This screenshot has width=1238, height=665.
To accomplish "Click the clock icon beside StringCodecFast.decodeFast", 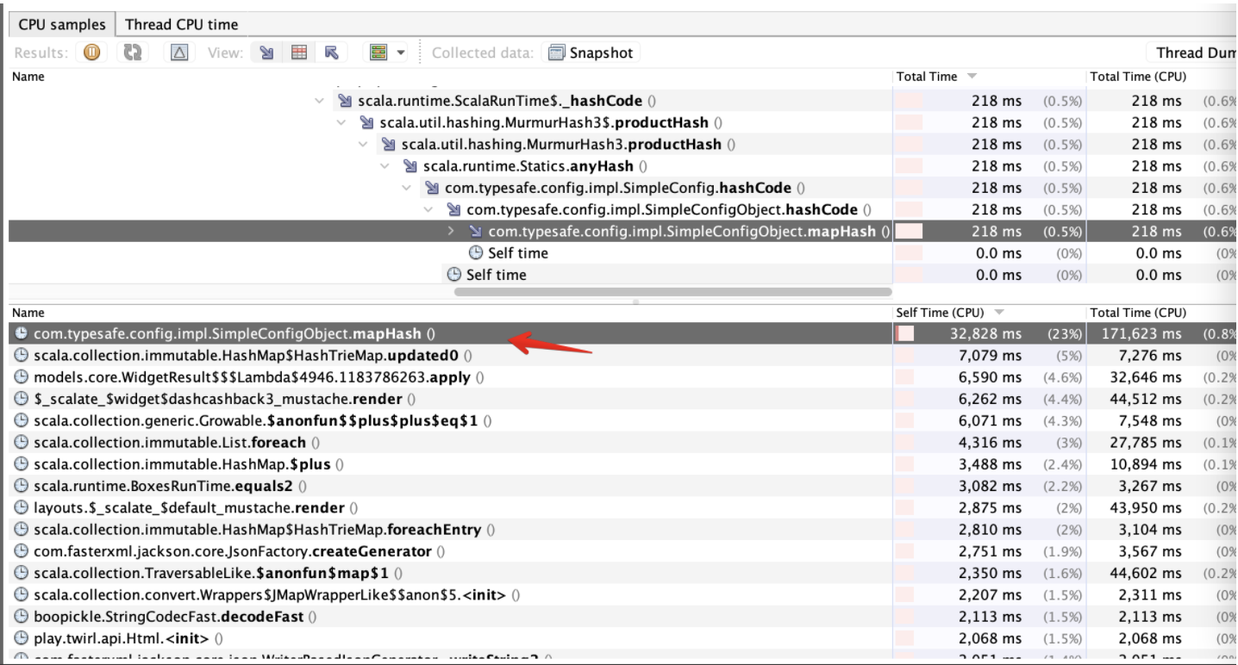I will [21, 616].
